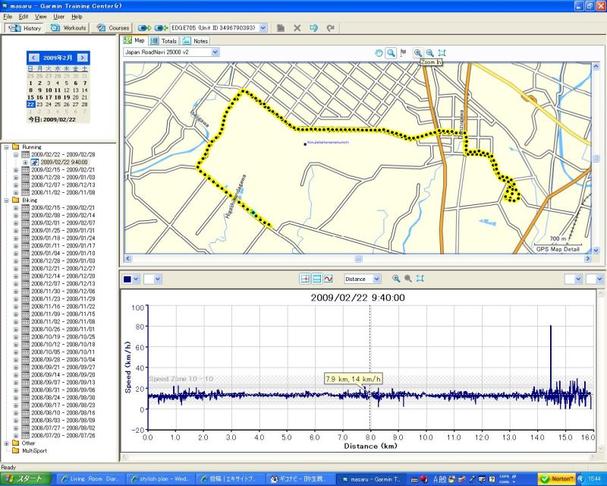Click the Send to Device icon
607x486 pixels.
pyautogui.click(x=144, y=28)
